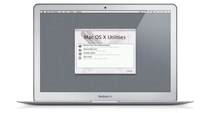210x113 pixels.
Task: Click the Safari compass icon beside Get Help Online
Action: [x=80, y=54]
